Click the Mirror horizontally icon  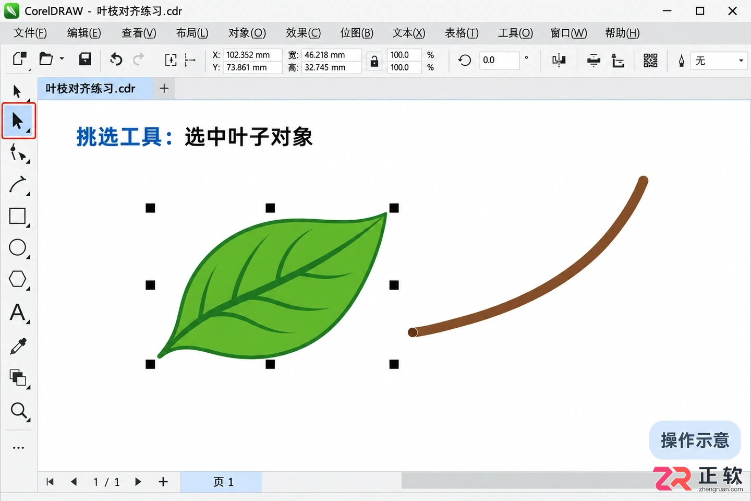click(x=559, y=60)
